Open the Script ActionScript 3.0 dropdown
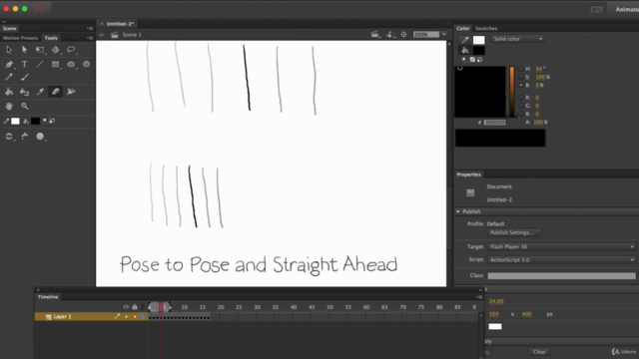Image resolution: width=639 pixels, height=359 pixels. (561, 259)
